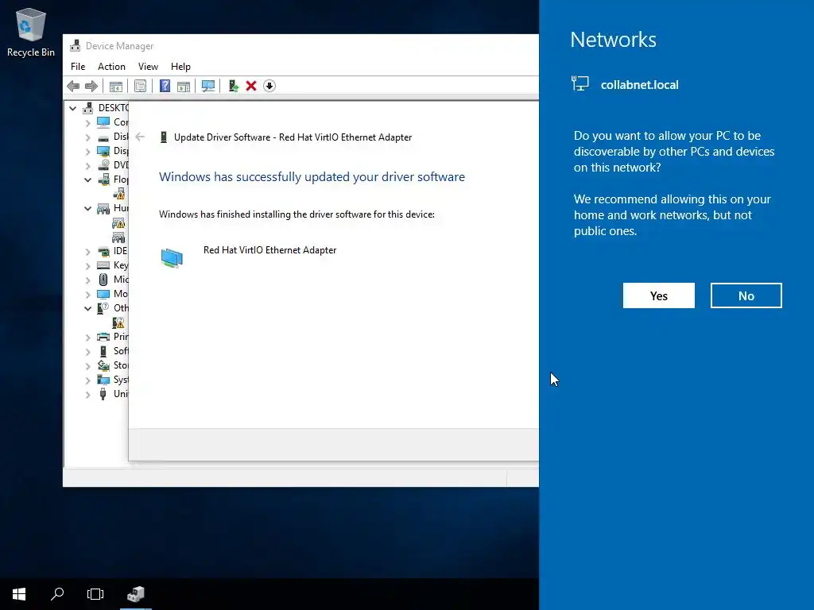The height and width of the screenshot is (610, 814).
Task: Click the Back arrow in Device Manager toolbar
Action: pyautogui.click(x=73, y=86)
